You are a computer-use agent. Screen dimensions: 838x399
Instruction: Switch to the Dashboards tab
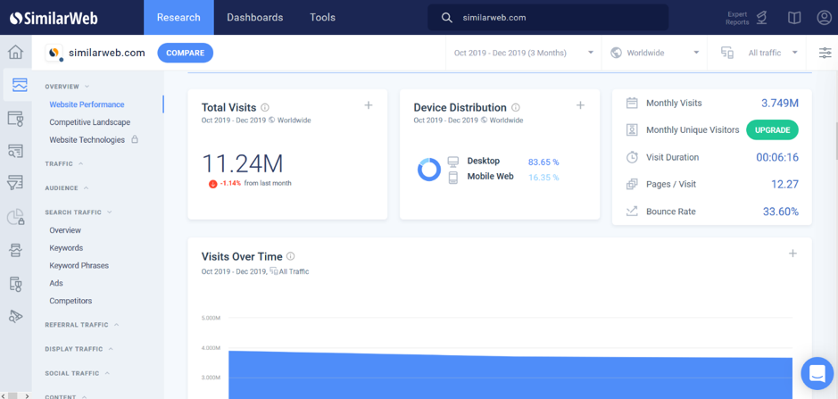pos(255,18)
